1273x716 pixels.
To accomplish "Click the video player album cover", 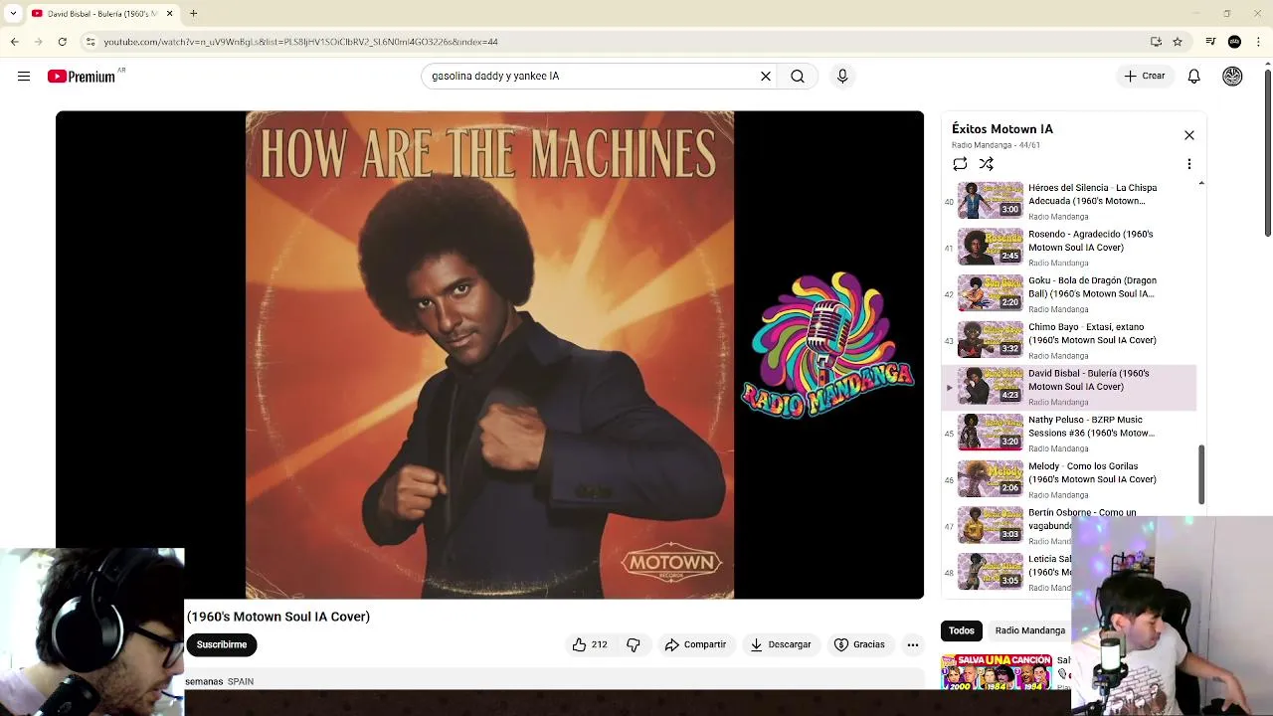I will pyautogui.click(x=489, y=354).
